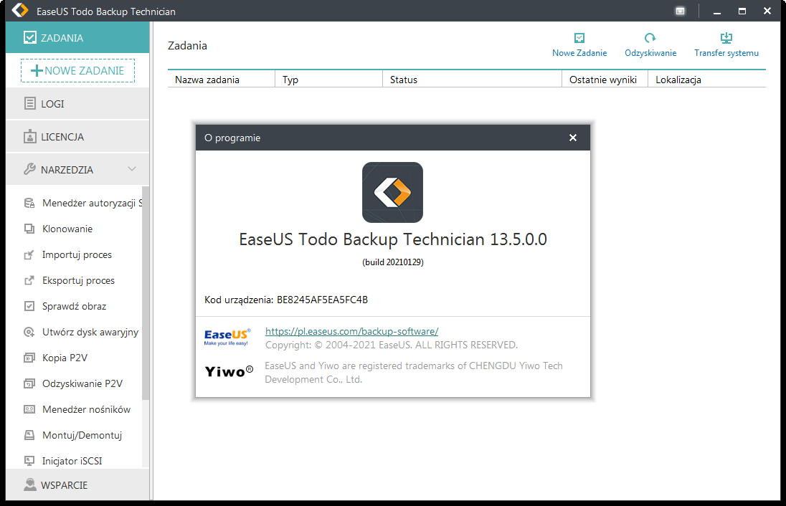Click the Montuj/Demontuj icon

coord(29,435)
